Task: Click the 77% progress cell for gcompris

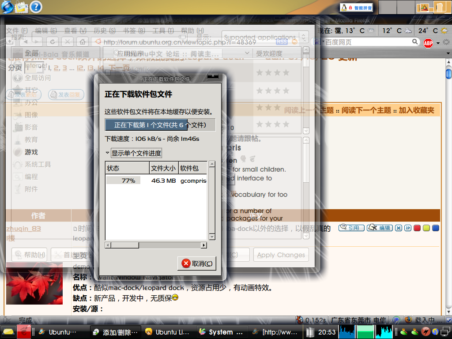Action: (124, 181)
